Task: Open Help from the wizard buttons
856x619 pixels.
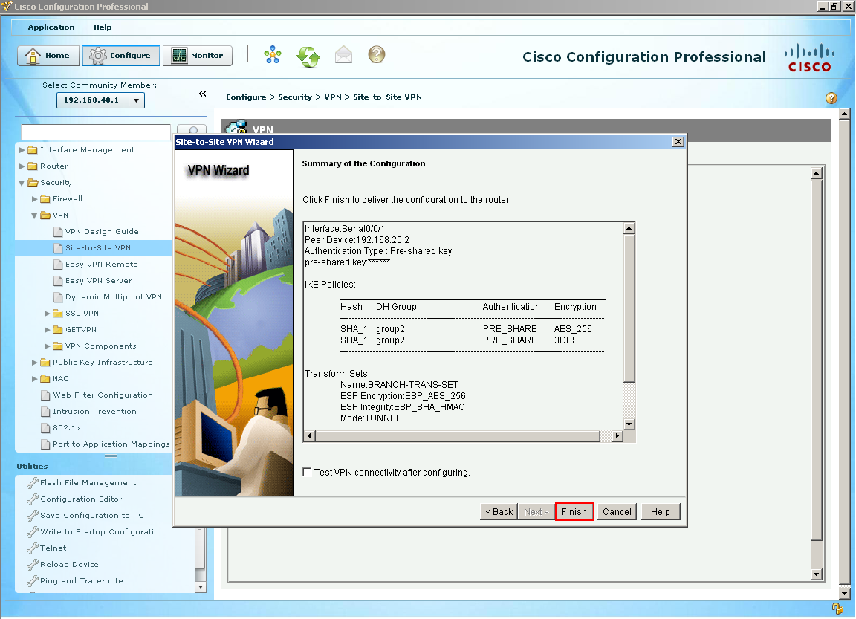Action: coord(660,511)
